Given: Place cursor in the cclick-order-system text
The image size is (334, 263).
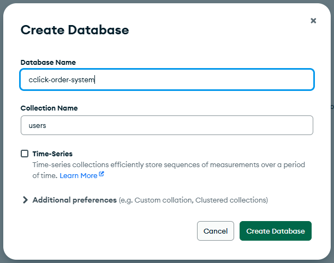Looking at the screenshot, I should pos(61,79).
